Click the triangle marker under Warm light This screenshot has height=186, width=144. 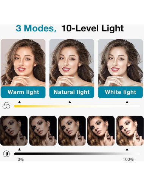(19, 102)
